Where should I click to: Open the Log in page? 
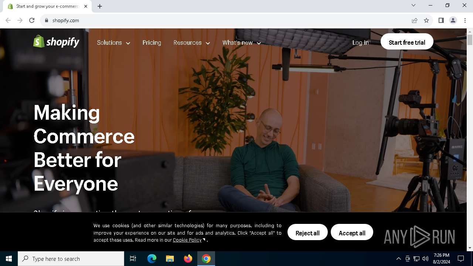tap(360, 42)
